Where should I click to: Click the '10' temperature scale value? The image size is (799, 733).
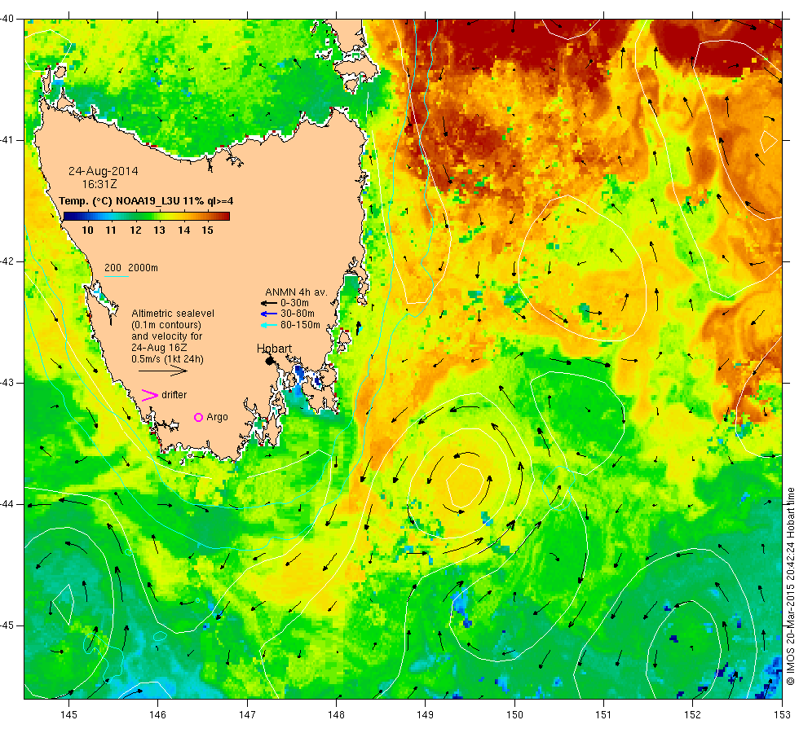(88, 230)
